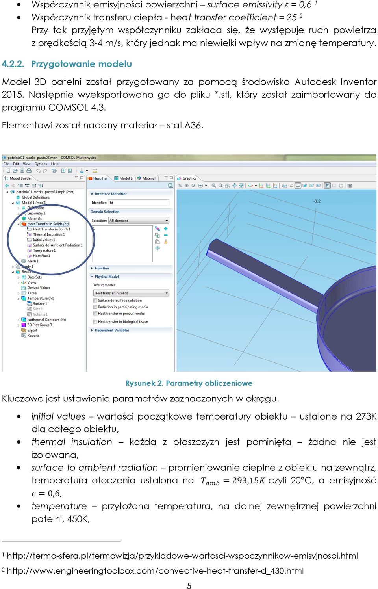Switch to the Model Li tab

point(124,178)
